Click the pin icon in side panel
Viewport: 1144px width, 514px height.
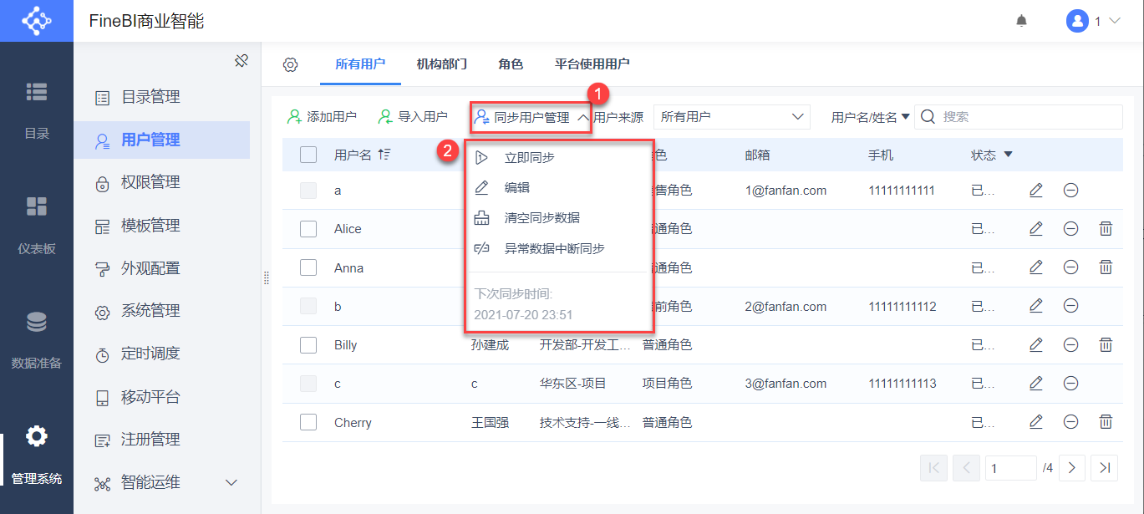click(242, 60)
